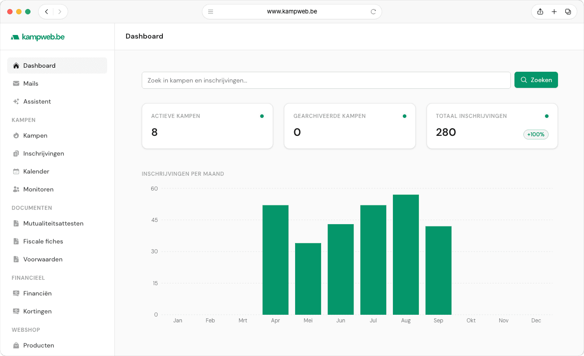Open Kortingen page
584x356 pixels.
coord(57,311)
